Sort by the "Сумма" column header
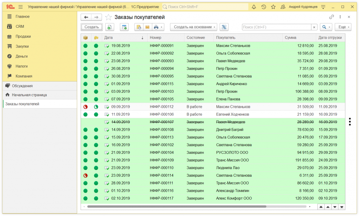 (x=290, y=38)
